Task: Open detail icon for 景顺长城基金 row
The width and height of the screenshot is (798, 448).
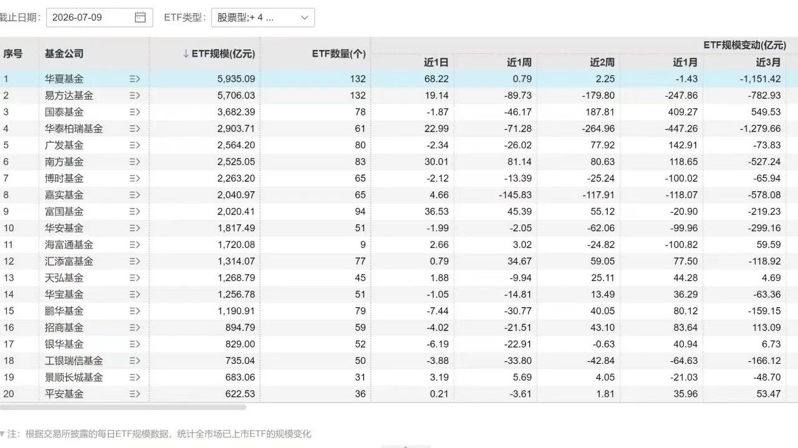Action: pyautogui.click(x=135, y=377)
